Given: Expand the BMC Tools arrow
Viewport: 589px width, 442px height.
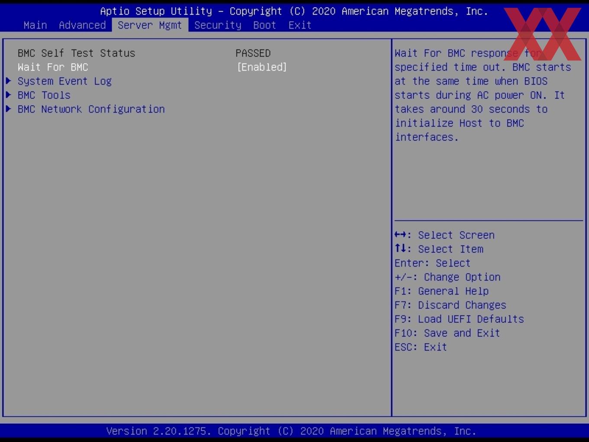Looking at the screenshot, I should [8, 95].
